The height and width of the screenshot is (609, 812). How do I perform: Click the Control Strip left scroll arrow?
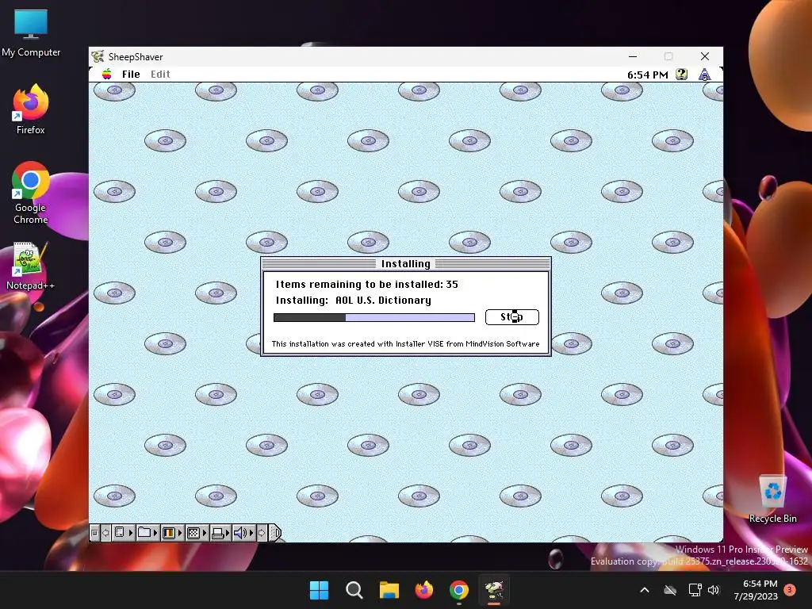click(x=105, y=533)
